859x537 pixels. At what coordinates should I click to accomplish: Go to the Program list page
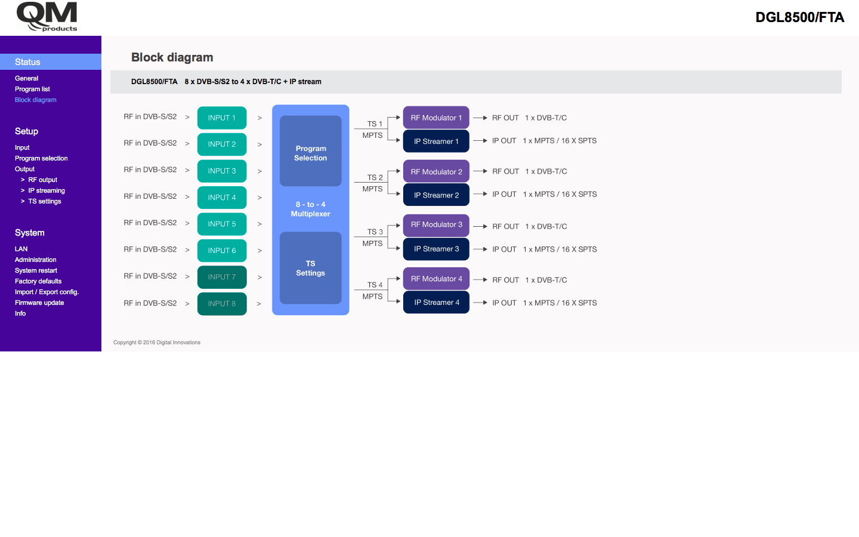(32, 89)
